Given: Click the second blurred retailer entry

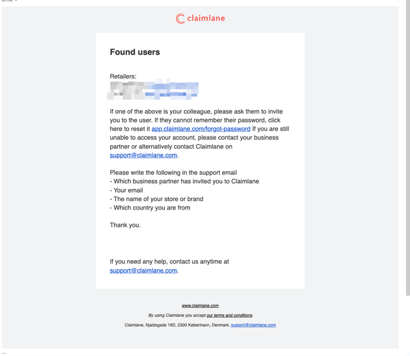Looking at the screenshot, I should coord(153,95).
